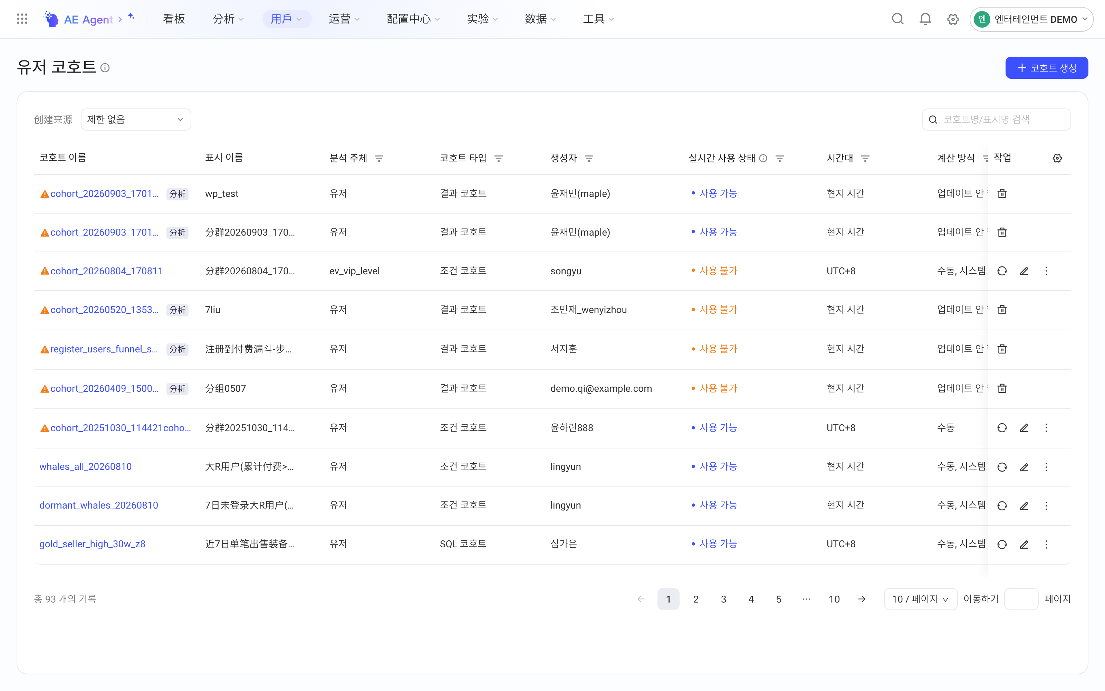
Task: Open the 看板 tab
Action: coord(174,19)
